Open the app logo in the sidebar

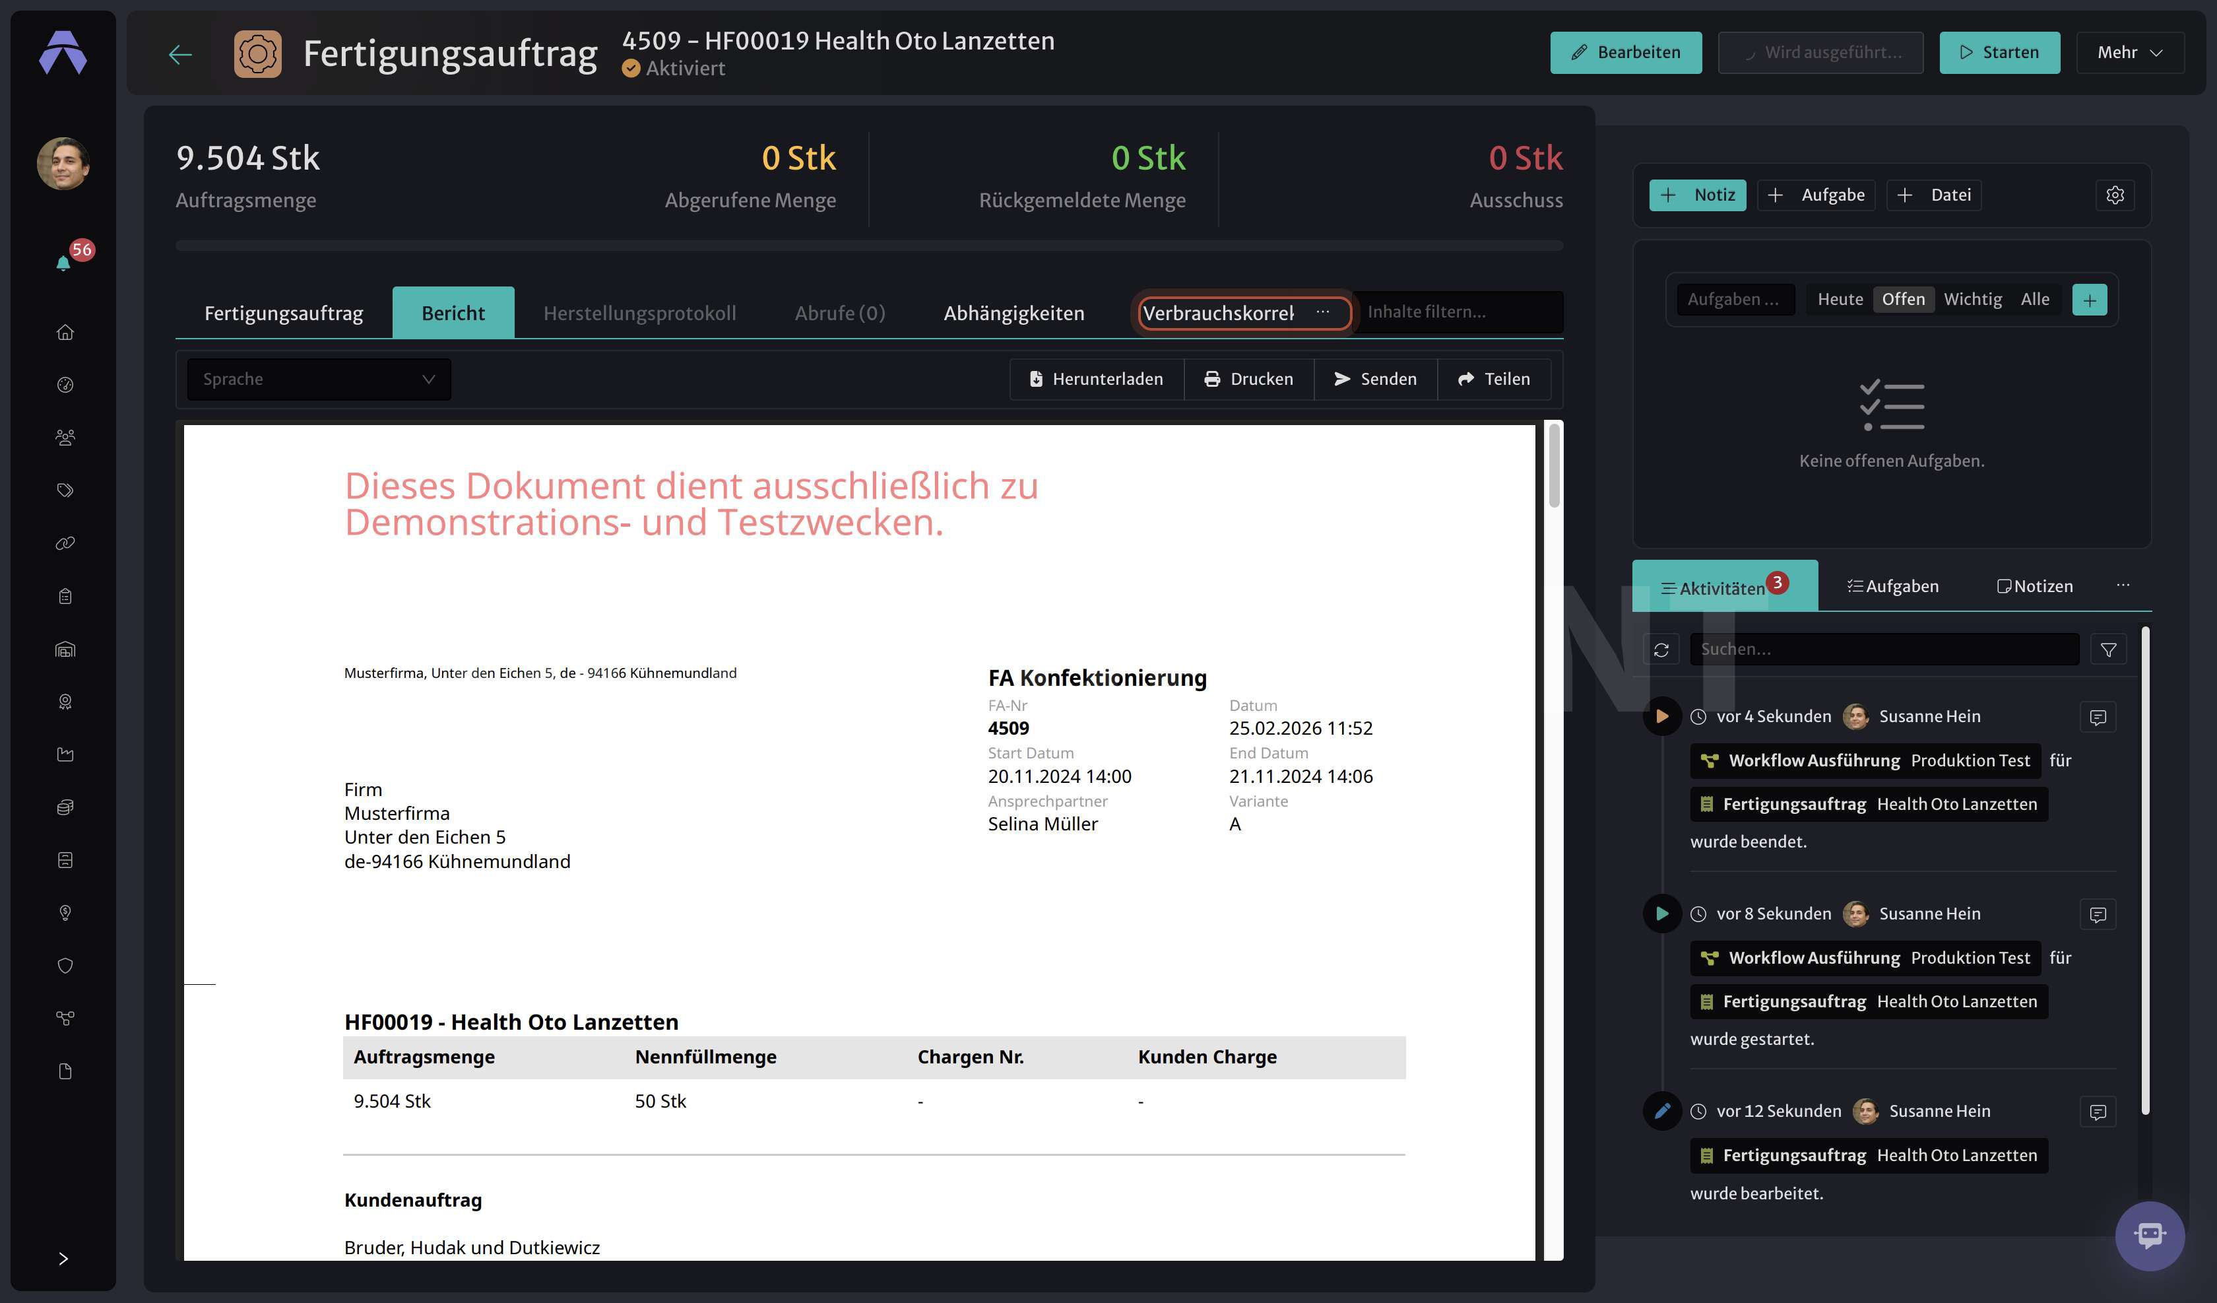coord(63,53)
